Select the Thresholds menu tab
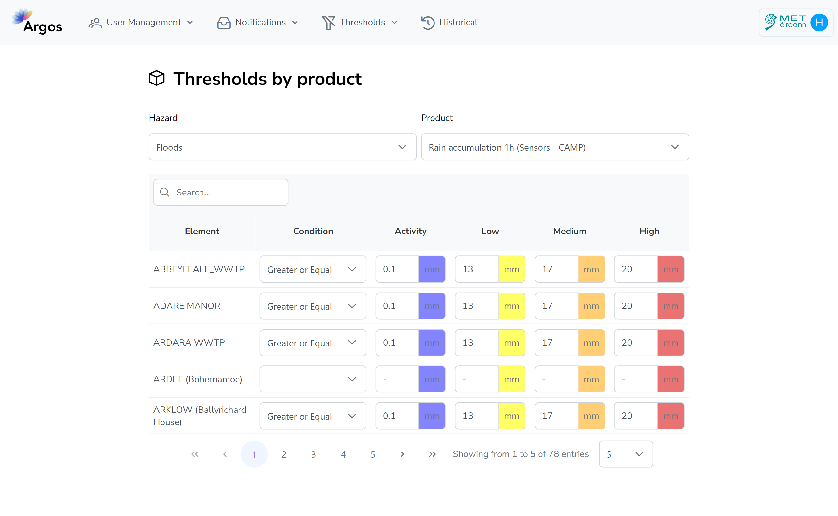 pyautogui.click(x=360, y=22)
